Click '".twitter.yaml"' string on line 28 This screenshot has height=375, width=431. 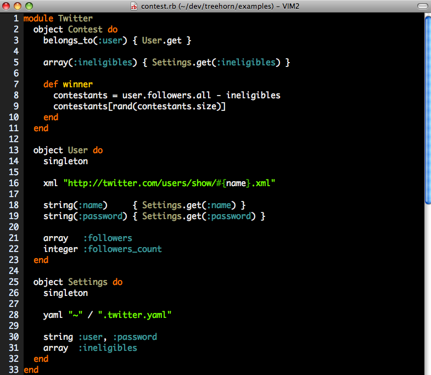tap(135, 315)
